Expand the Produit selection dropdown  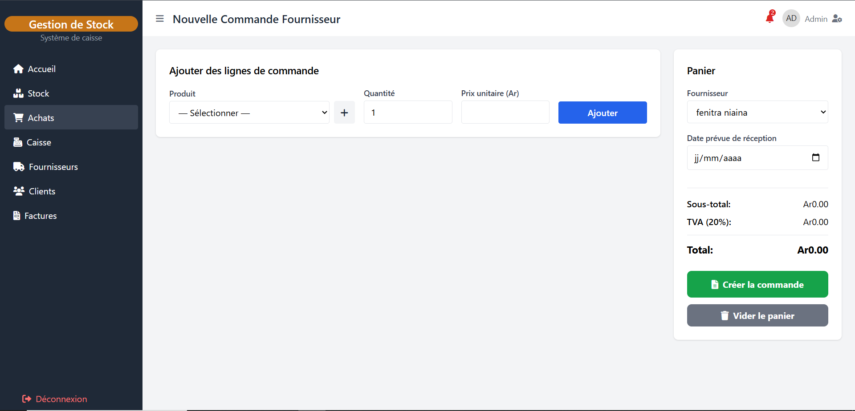click(249, 113)
